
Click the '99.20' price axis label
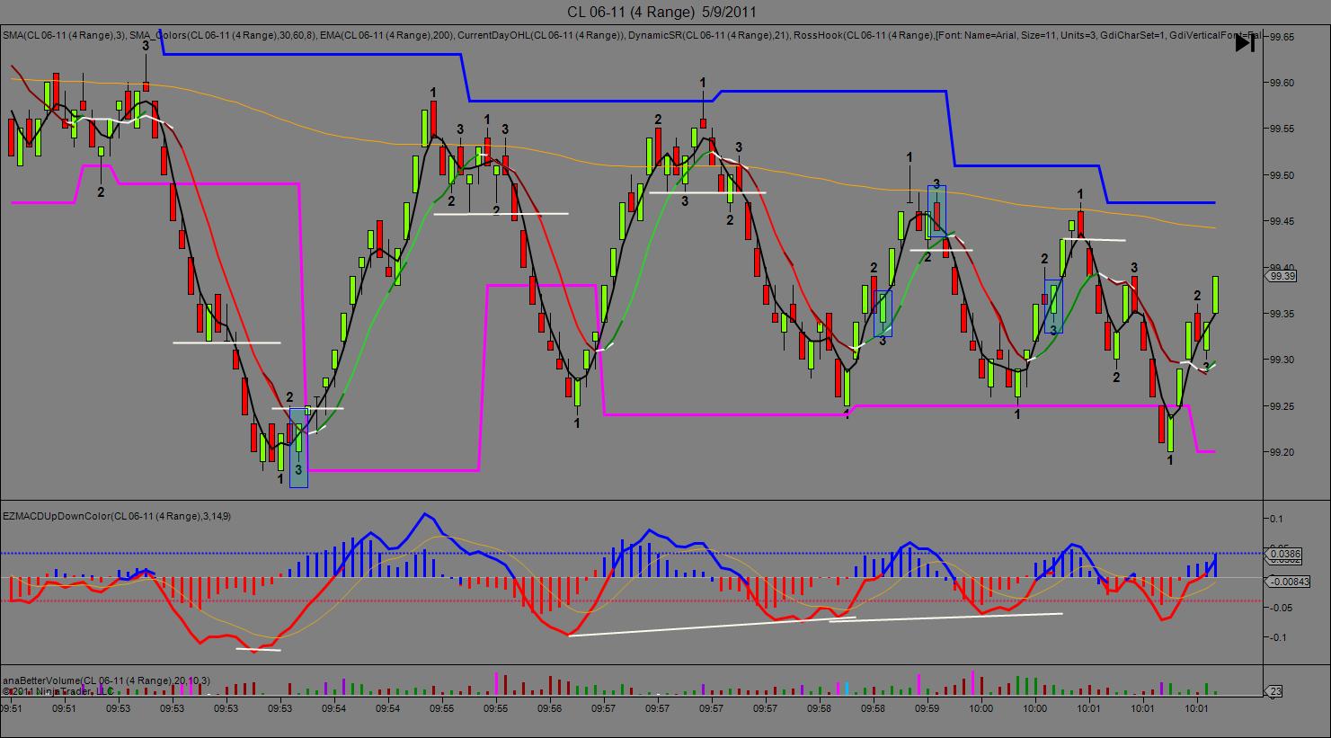point(1282,452)
